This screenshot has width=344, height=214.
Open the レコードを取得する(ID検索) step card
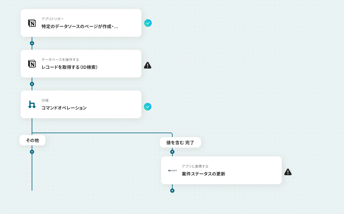[81, 64]
